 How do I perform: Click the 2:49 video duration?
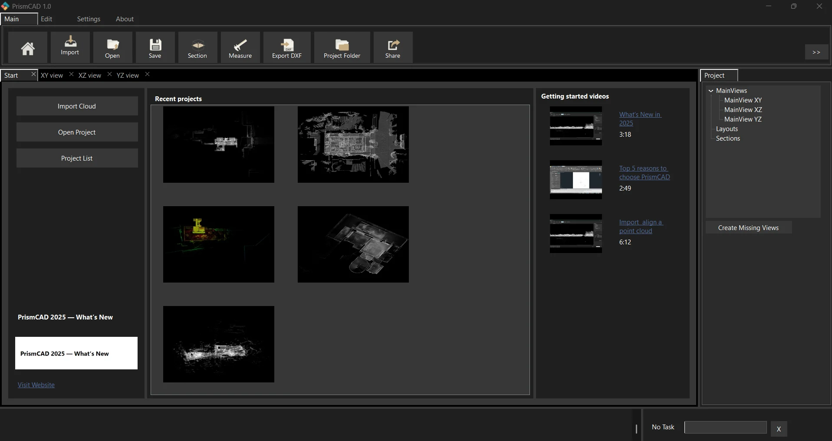point(625,188)
